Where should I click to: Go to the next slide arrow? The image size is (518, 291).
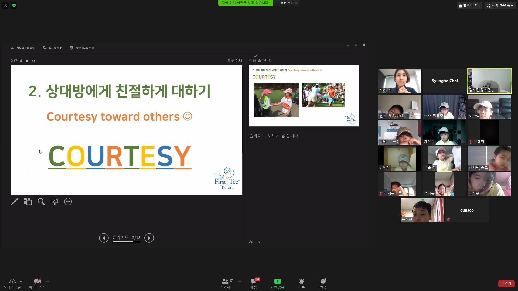149,238
